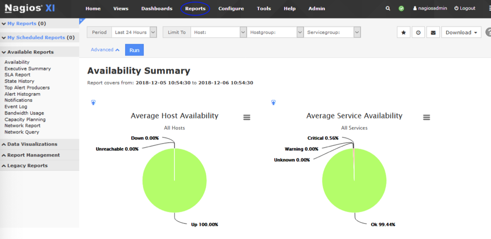Open the Servicegroup dropdown
The height and width of the screenshot is (239, 491).
(x=332, y=32)
